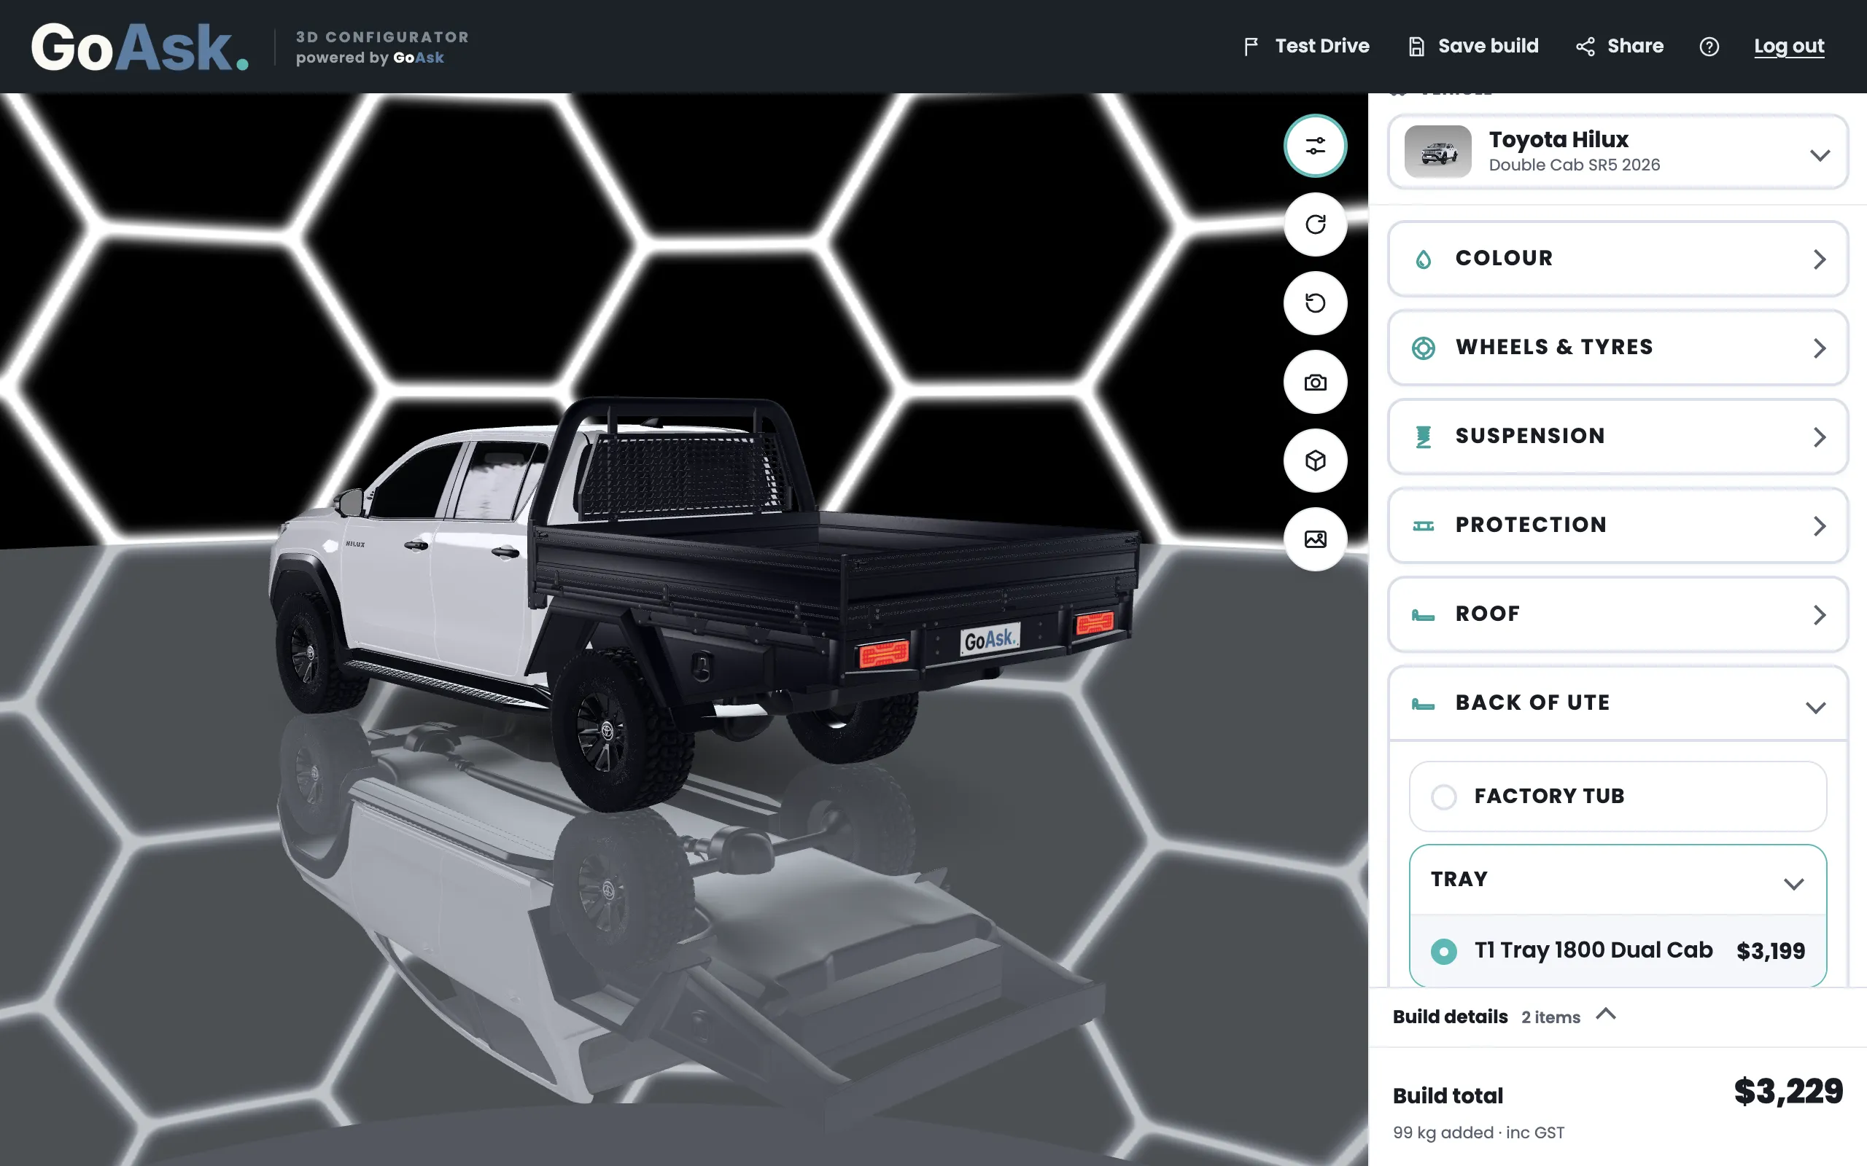Viewport: 1867px width, 1166px height.
Task: Click the help question mark icon
Action: coord(1709,47)
